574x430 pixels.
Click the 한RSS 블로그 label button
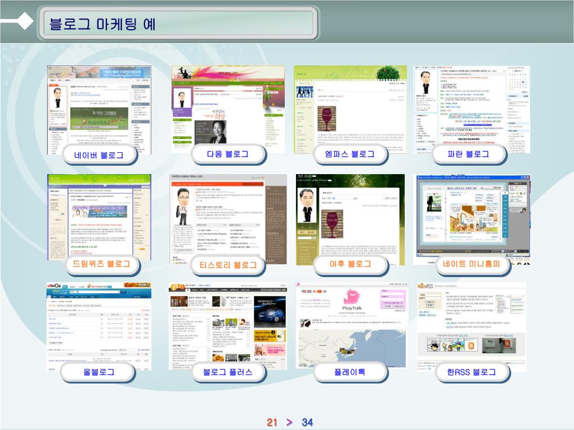(471, 372)
